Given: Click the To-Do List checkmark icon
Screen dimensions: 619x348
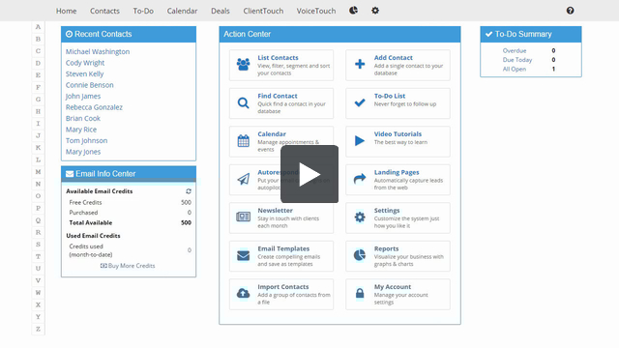Looking at the screenshot, I should pyautogui.click(x=360, y=102).
